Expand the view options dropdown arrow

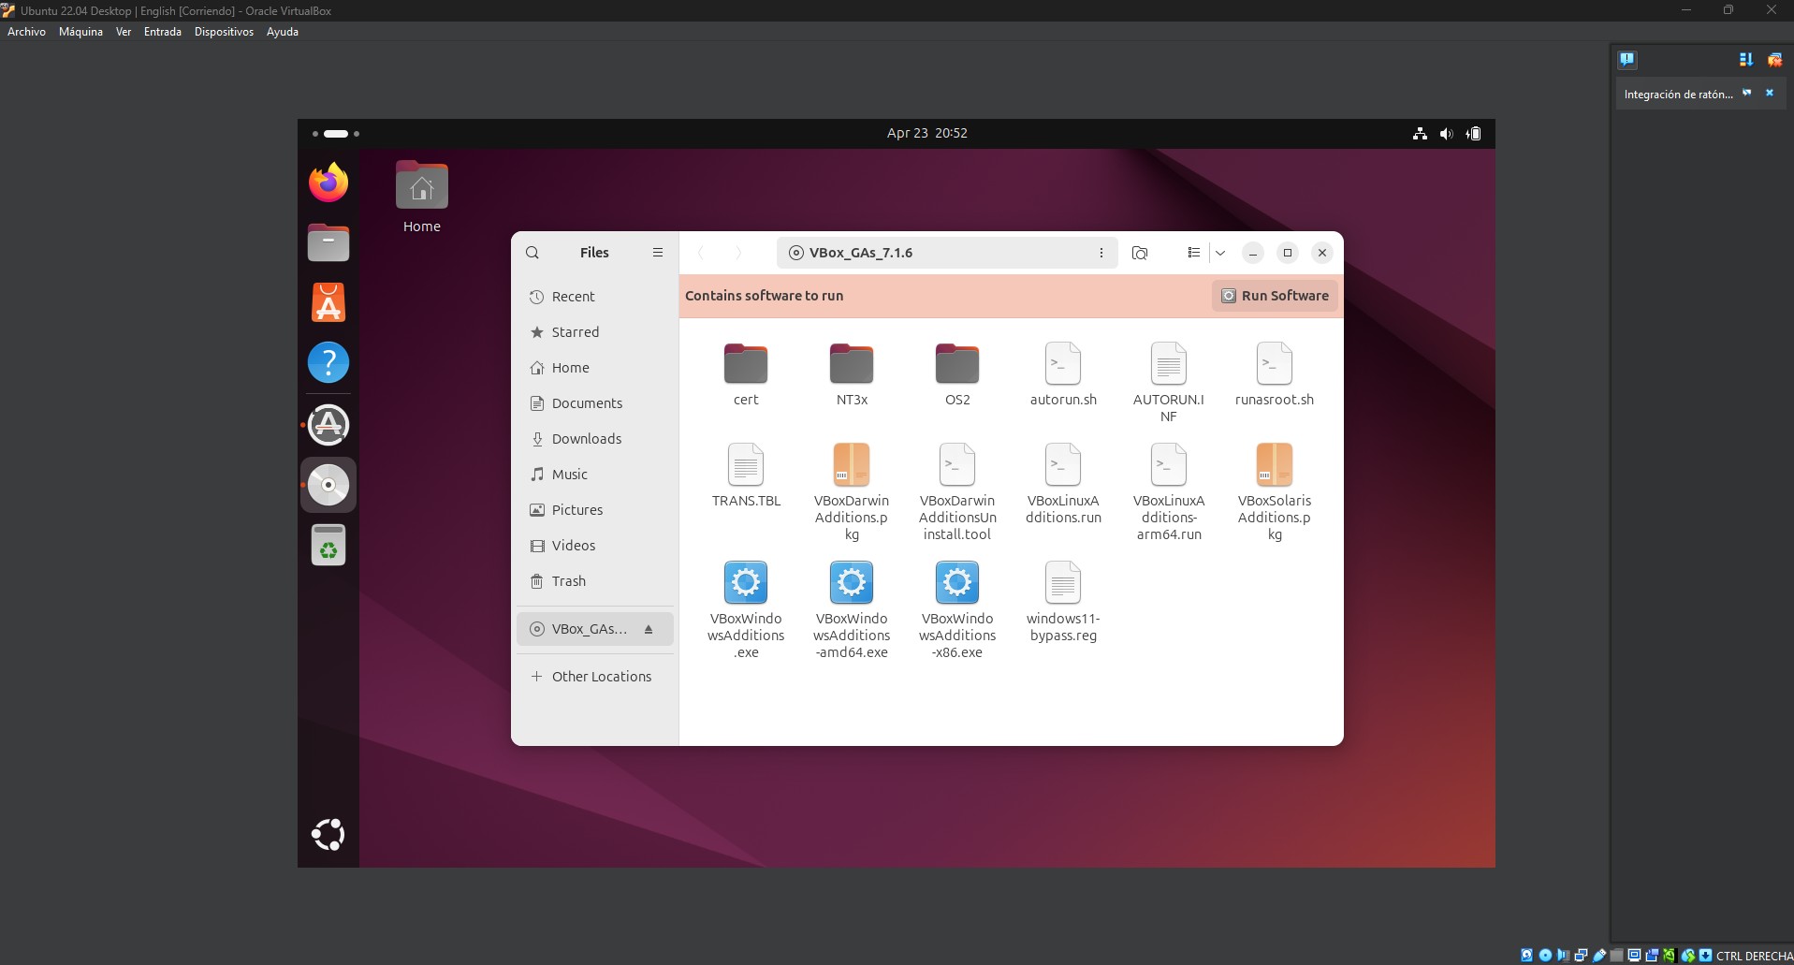1220,253
